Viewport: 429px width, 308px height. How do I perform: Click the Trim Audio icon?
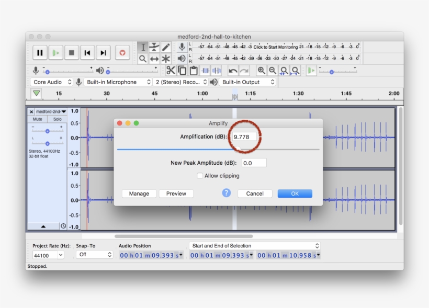(x=204, y=72)
